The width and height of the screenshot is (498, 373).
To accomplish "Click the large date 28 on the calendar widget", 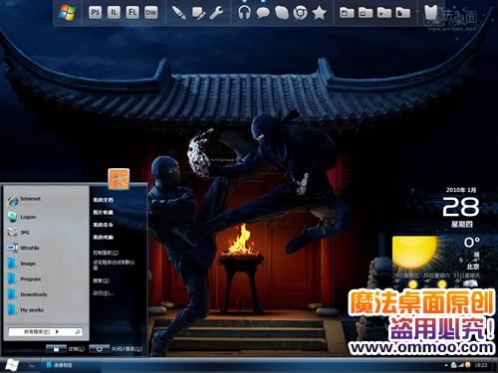I will pyautogui.click(x=461, y=207).
